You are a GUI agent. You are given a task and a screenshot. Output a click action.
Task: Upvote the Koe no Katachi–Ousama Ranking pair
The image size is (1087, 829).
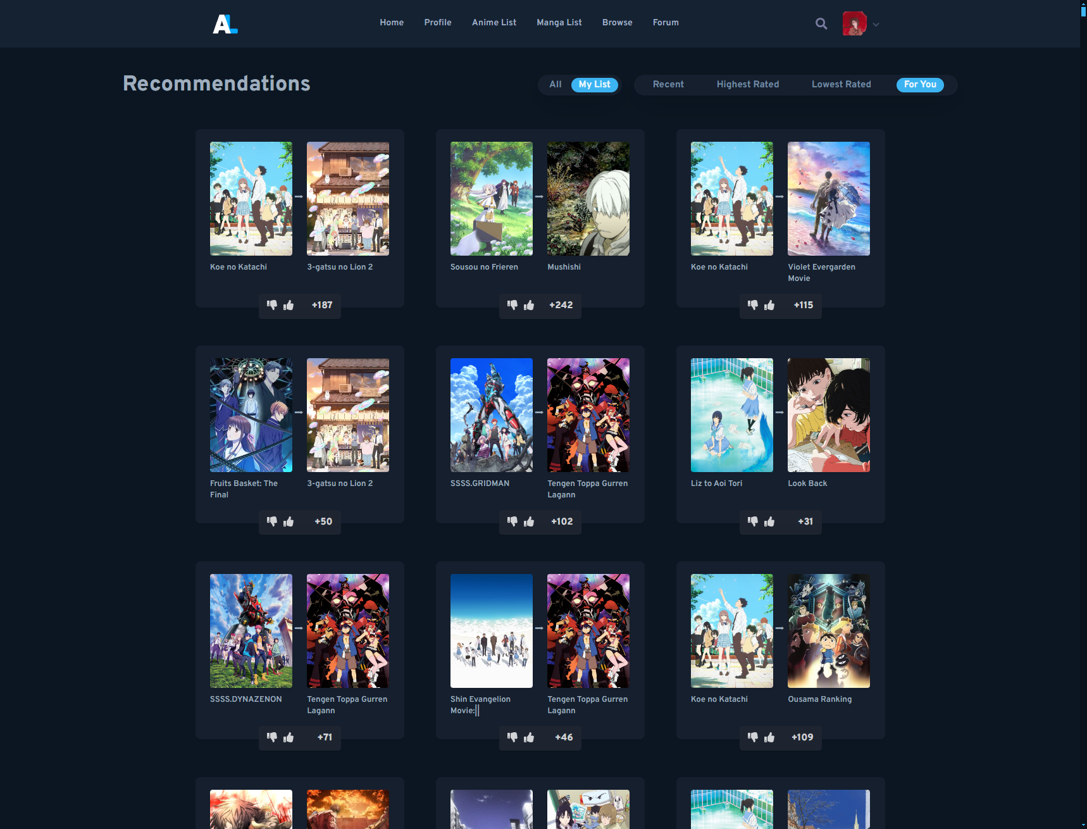pyautogui.click(x=769, y=738)
